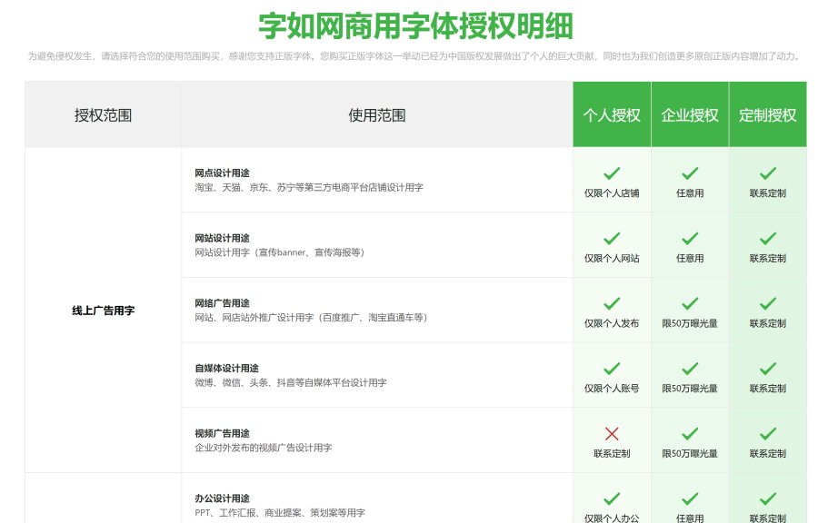The width and height of the screenshot is (818, 523).
Task: Click checkmark above 仅限个人发布
Action: point(612,303)
